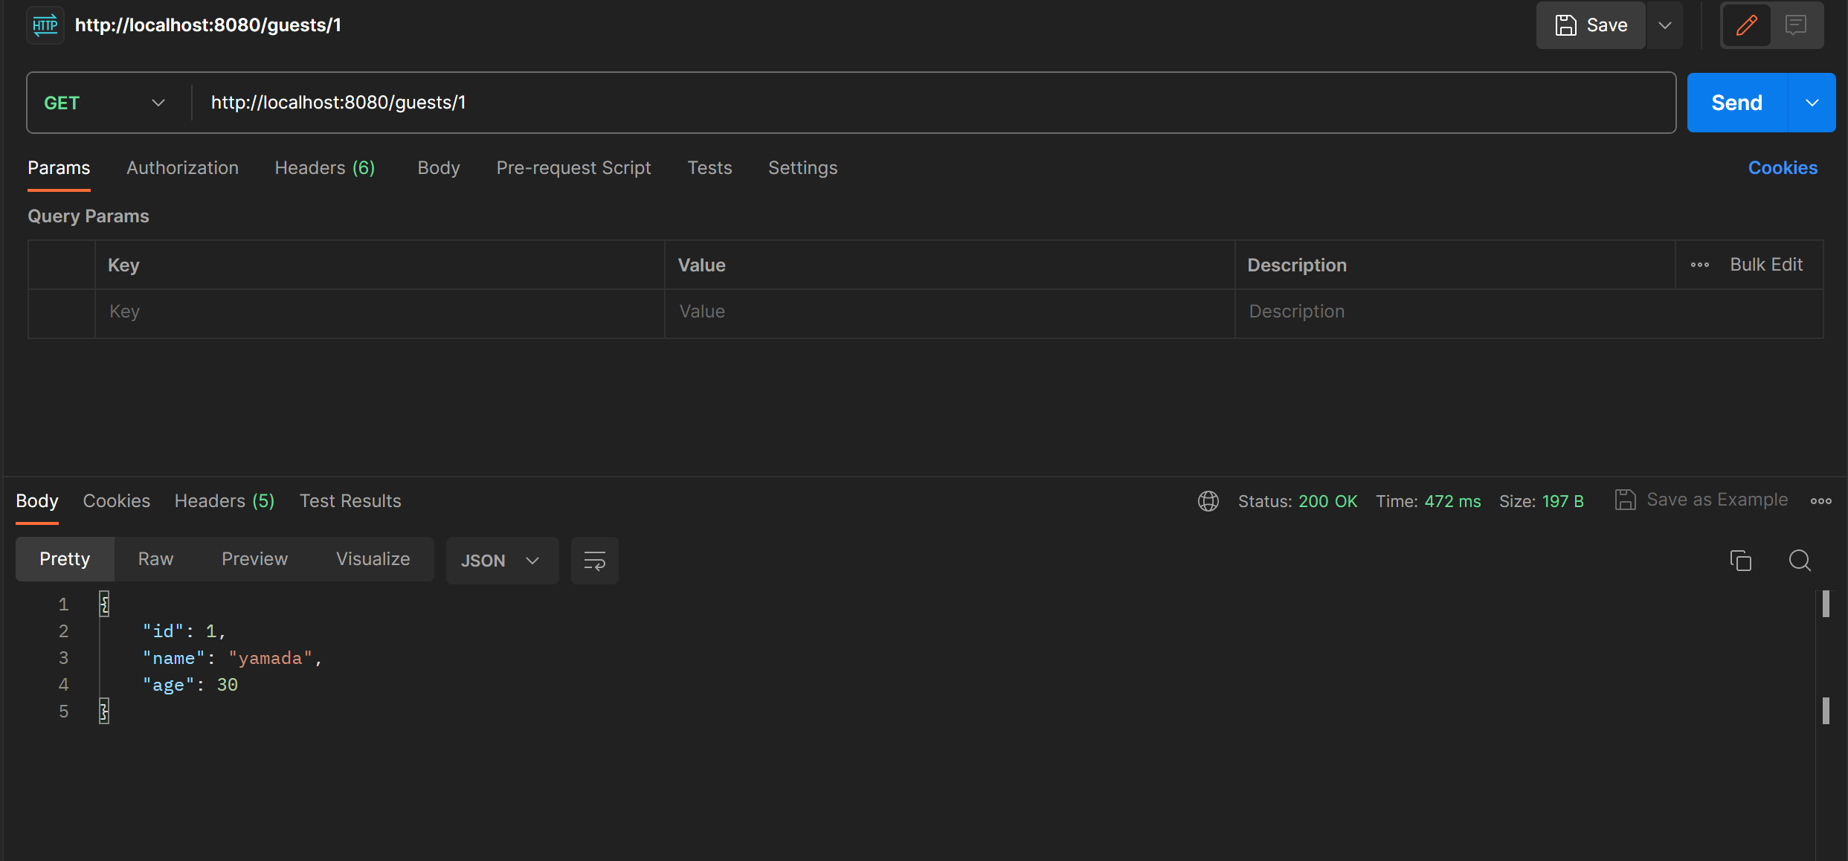
Task: Click the globe network information icon
Action: (x=1207, y=500)
